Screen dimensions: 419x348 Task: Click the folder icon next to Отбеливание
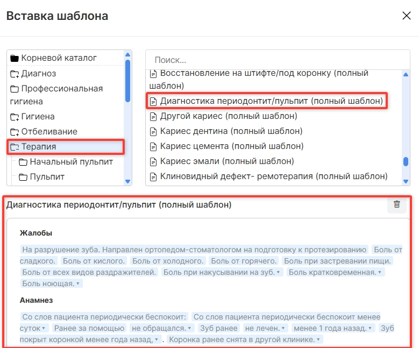coord(15,132)
